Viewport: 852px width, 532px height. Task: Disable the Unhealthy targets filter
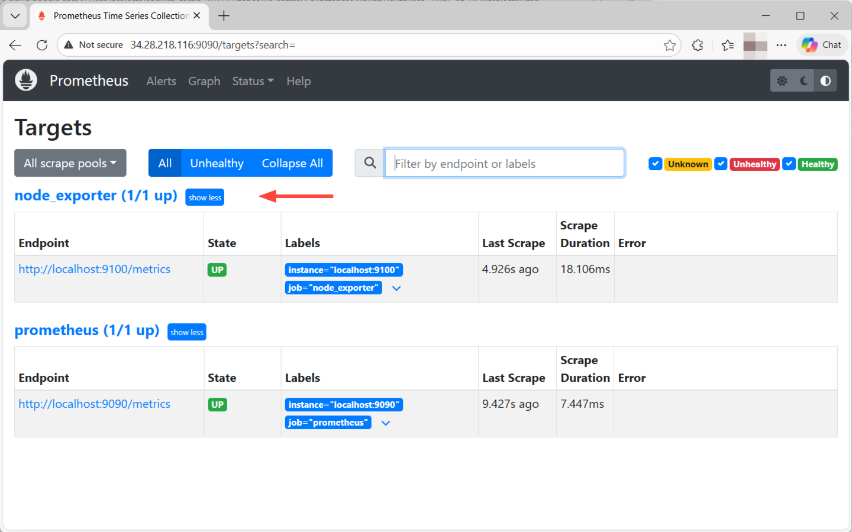[x=721, y=164]
